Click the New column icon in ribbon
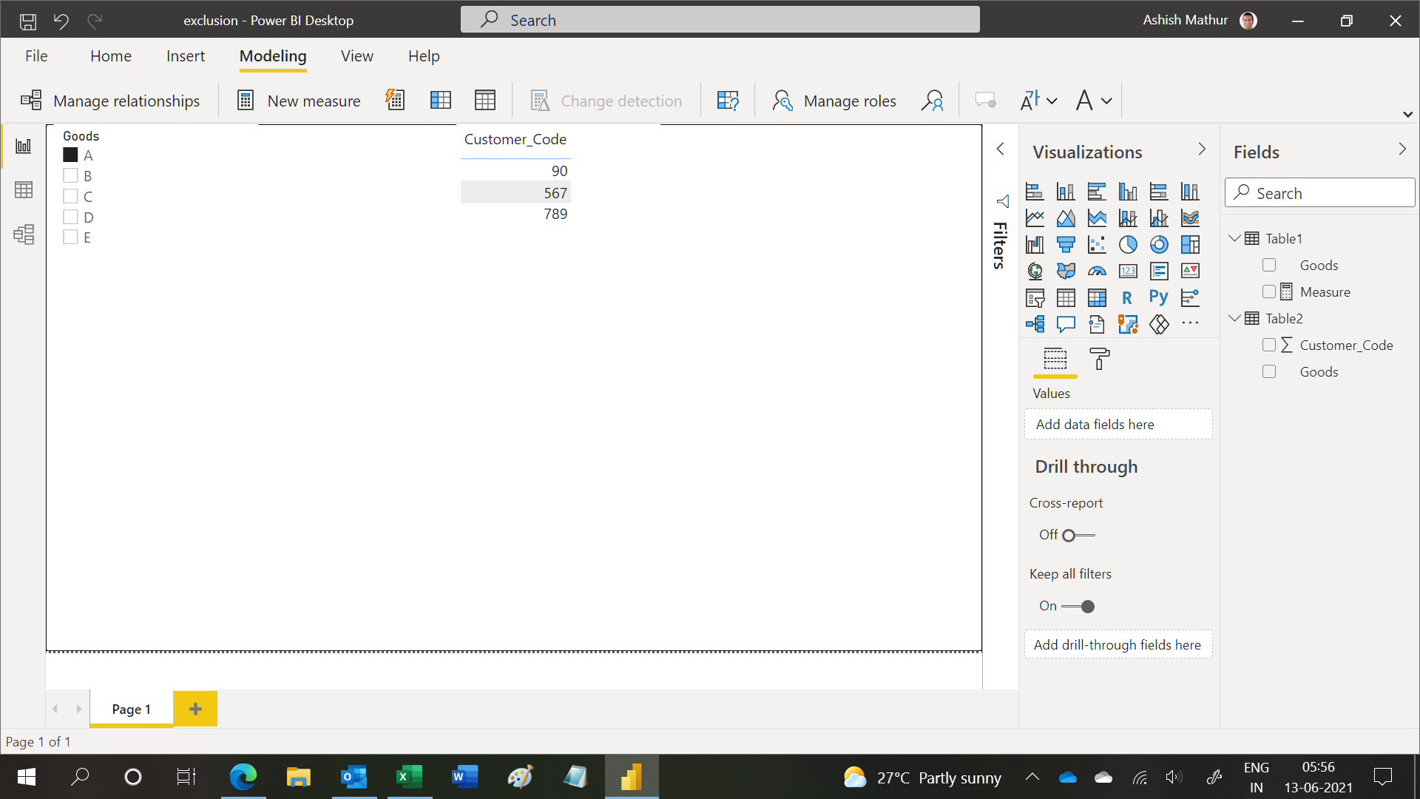This screenshot has height=799, width=1420. (441, 100)
